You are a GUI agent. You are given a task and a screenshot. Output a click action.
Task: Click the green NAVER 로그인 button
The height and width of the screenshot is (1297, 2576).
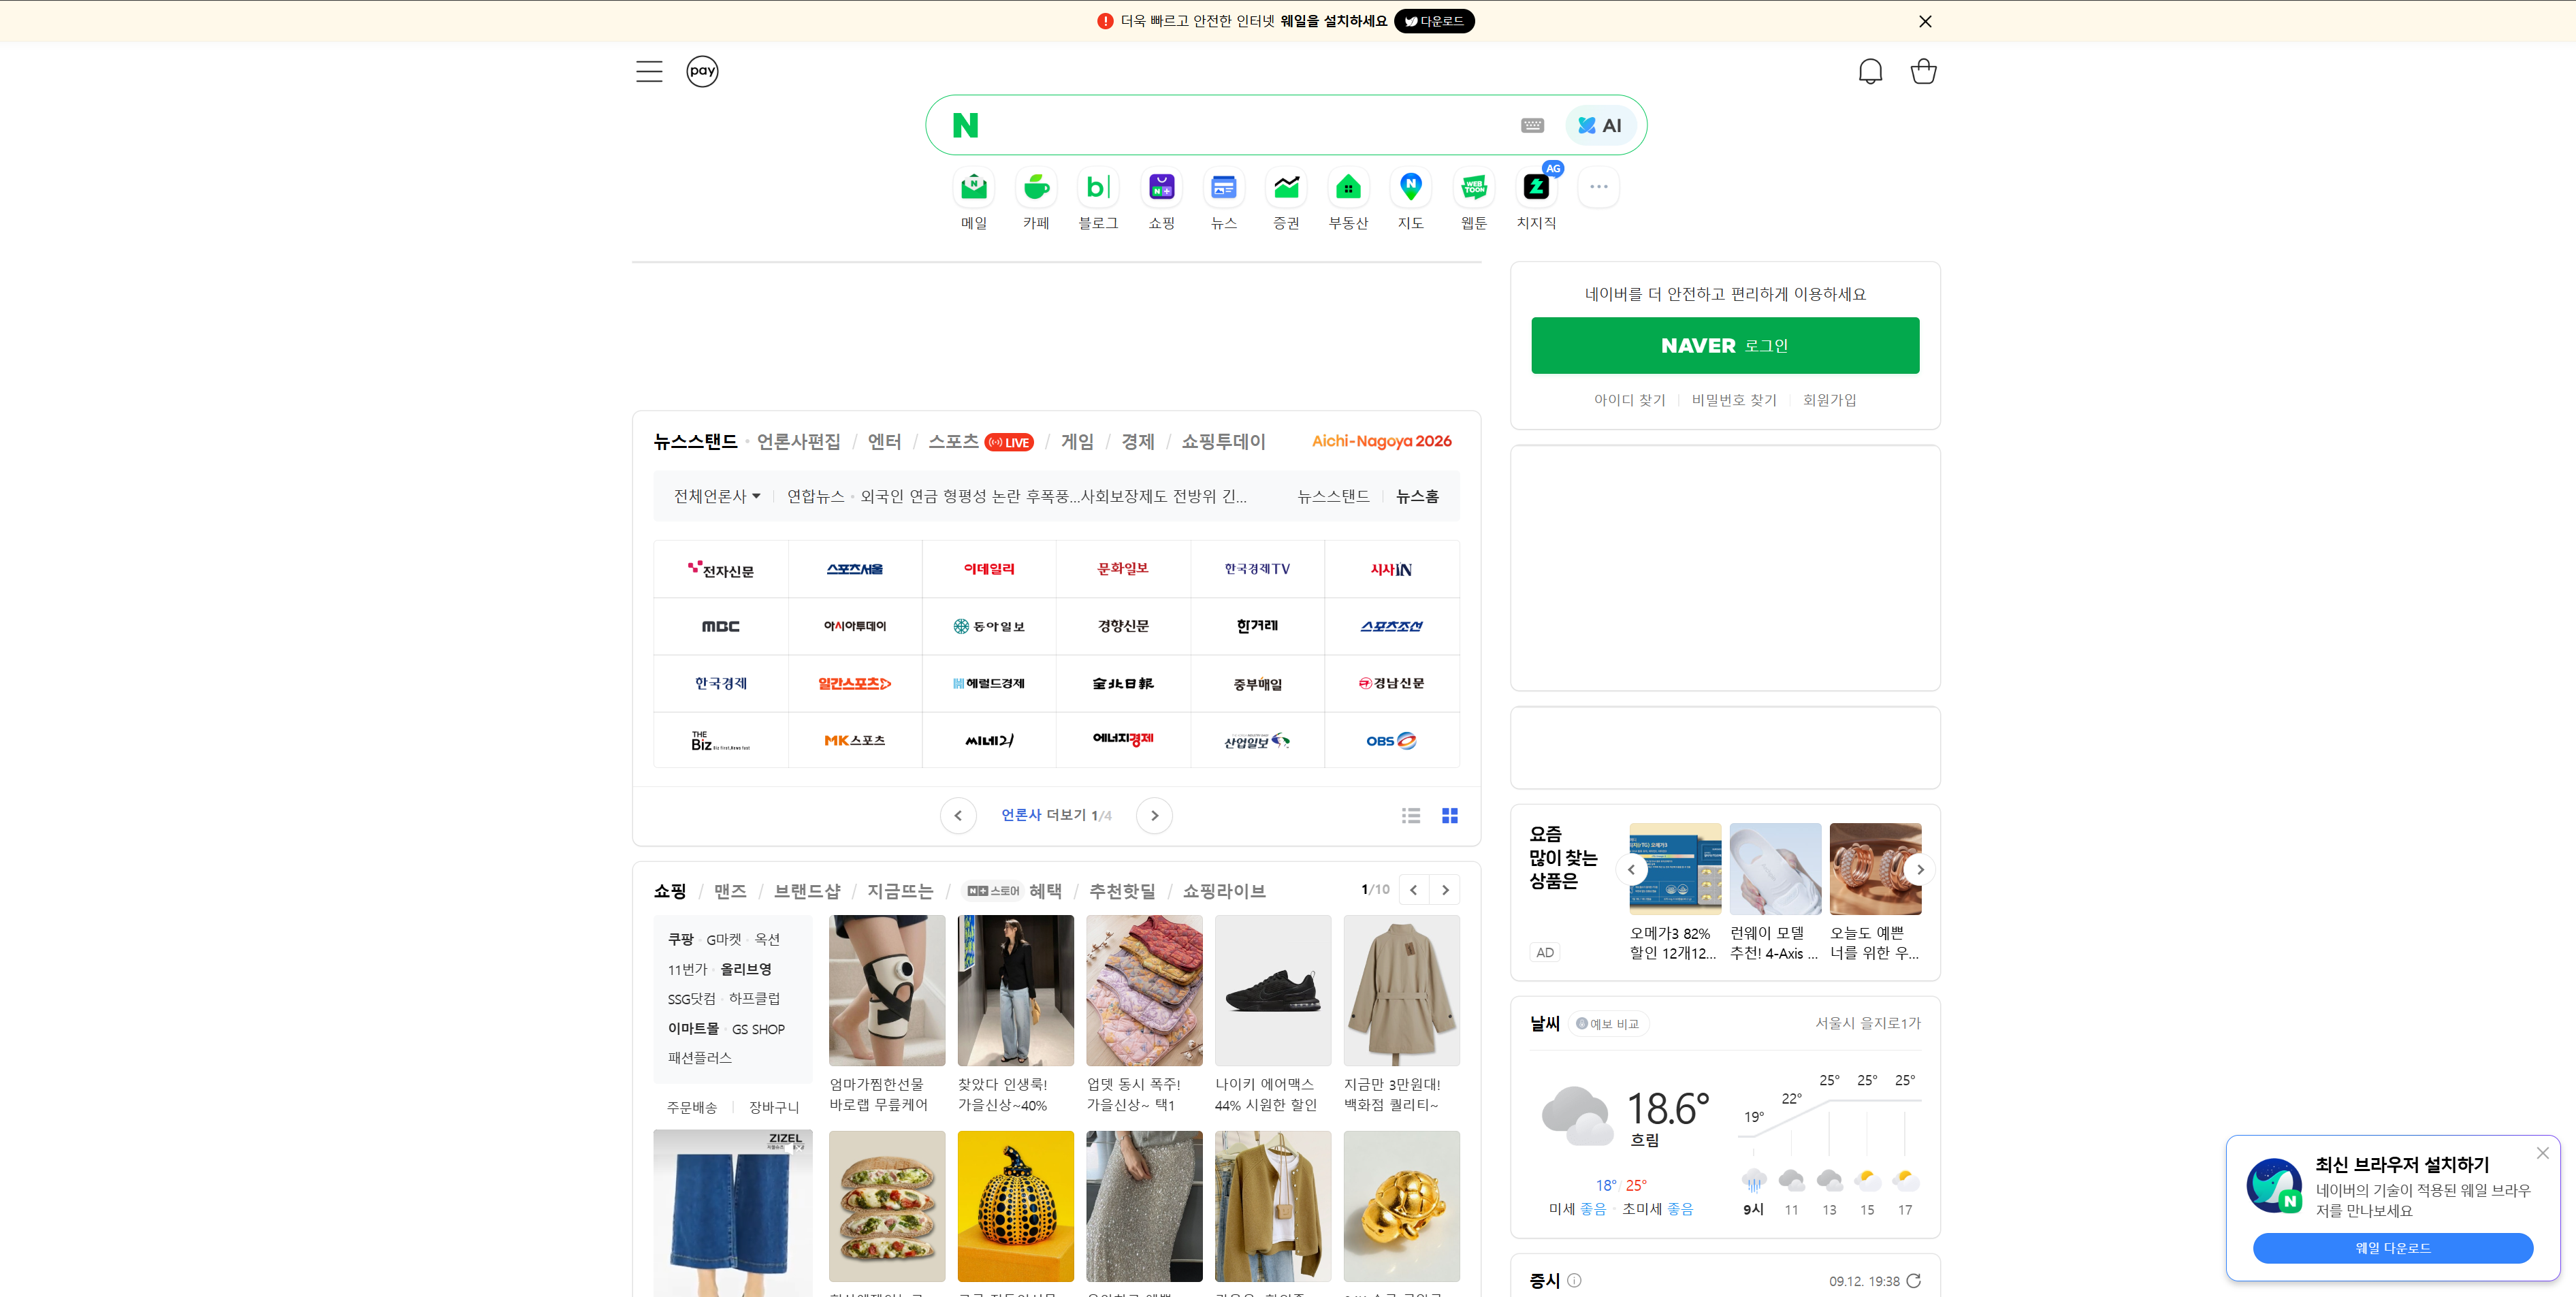pyautogui.click(x=1725, y=345)
